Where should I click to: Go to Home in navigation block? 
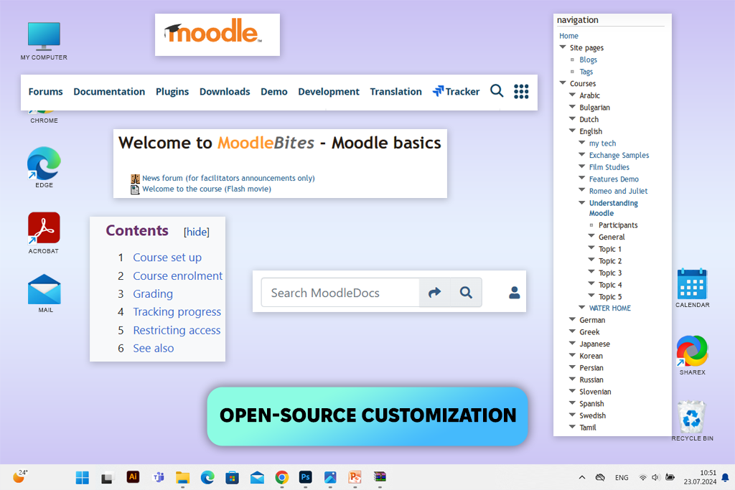568,36
